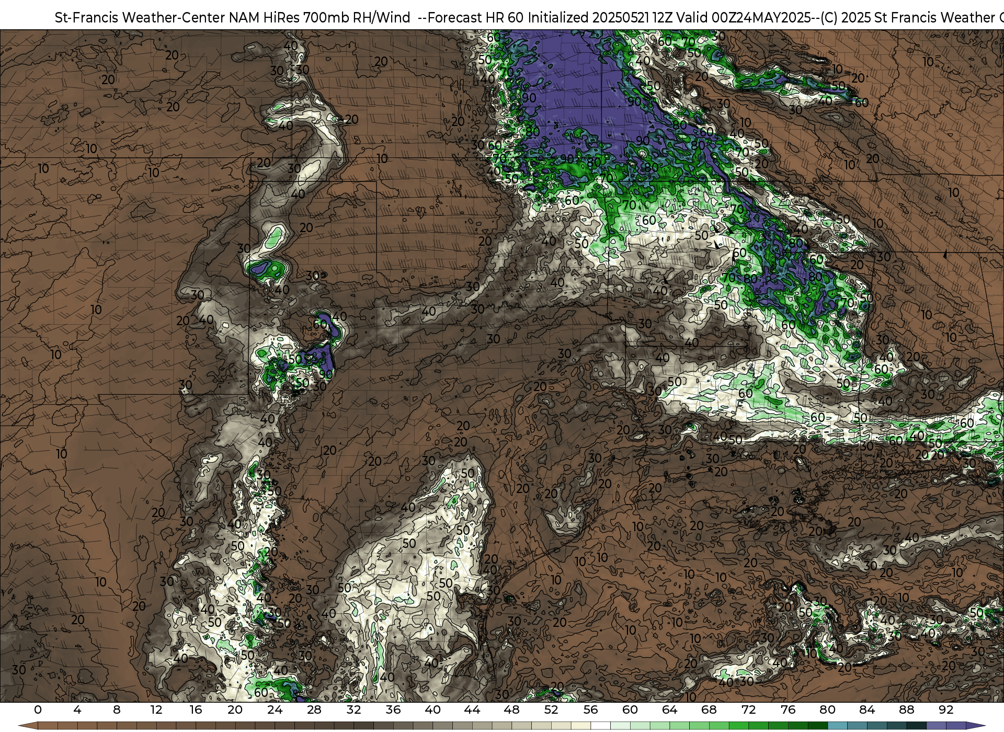
Task: Click the "84" color bar scale label
Action: point(867,710)
